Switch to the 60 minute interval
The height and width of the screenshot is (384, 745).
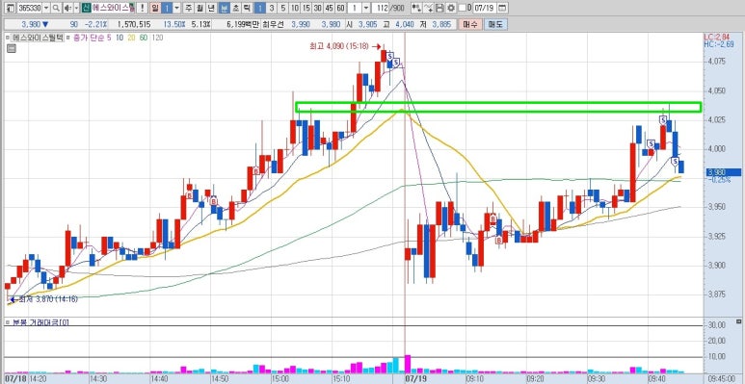340,8
